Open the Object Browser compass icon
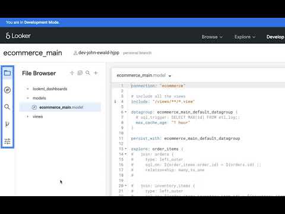 (x=7, y=90)
